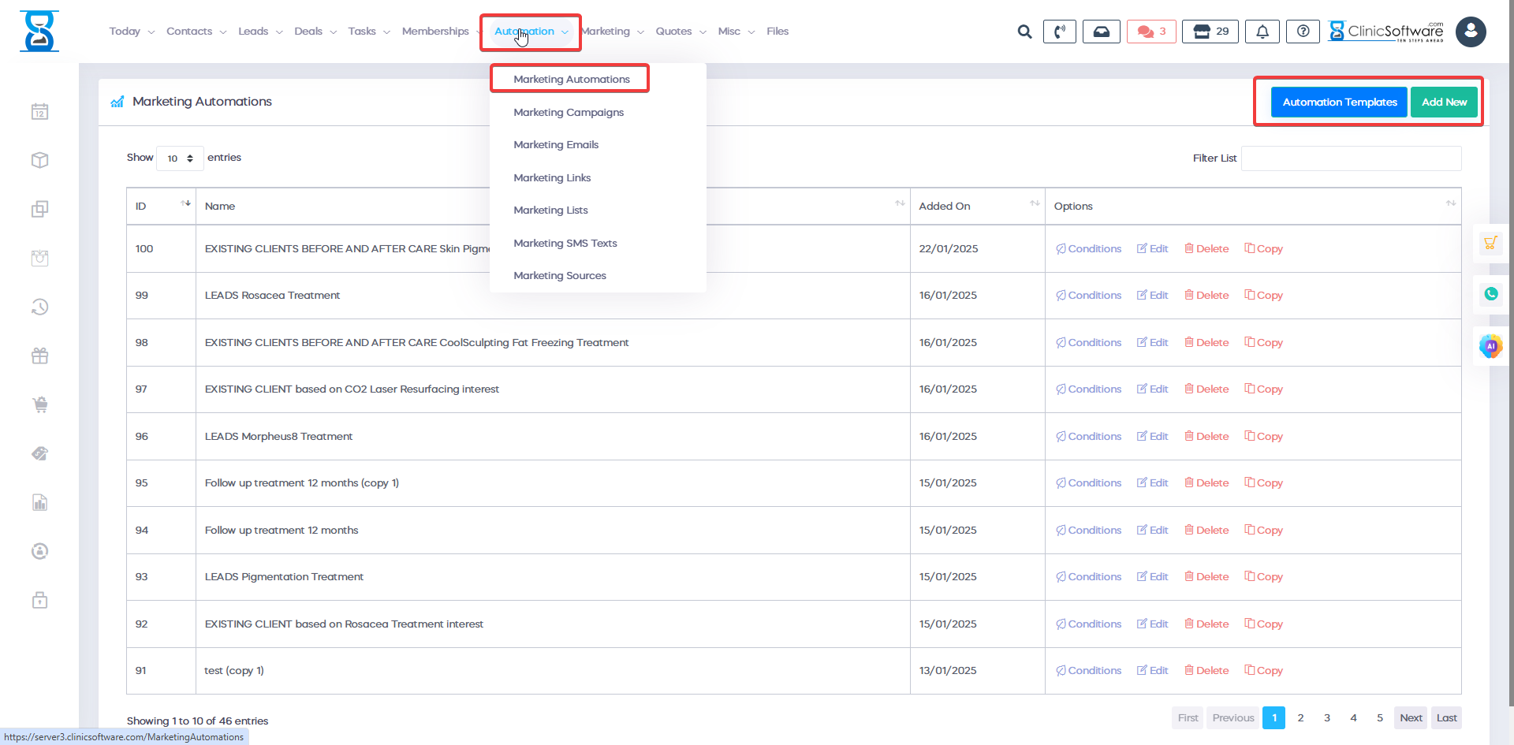Click the AI assistant floating icon

(x=1490, y=346)
